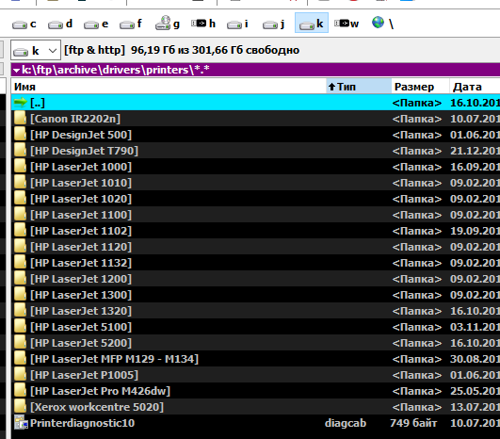500x439 pixels.
Task: Select the [HP LaserJet 1300] folder
Action: [81, 295]
